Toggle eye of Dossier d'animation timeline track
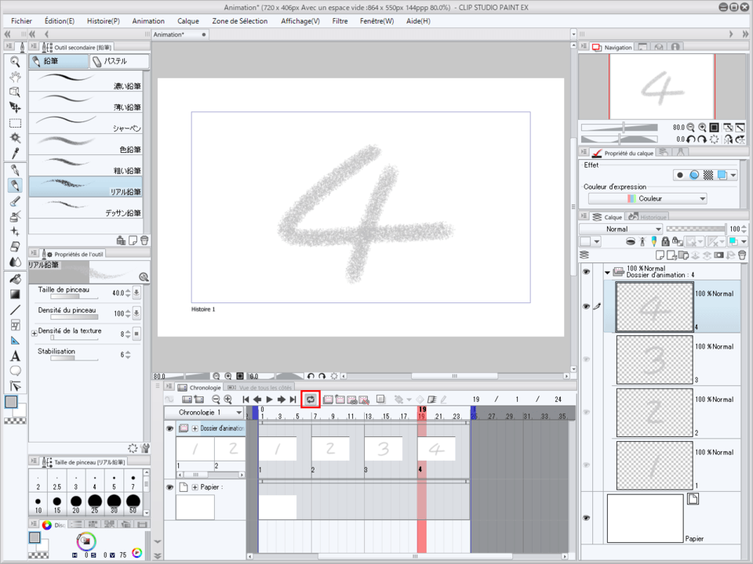Screen dimensions: 753x564 pyautogui.click(x=169, y=428)
